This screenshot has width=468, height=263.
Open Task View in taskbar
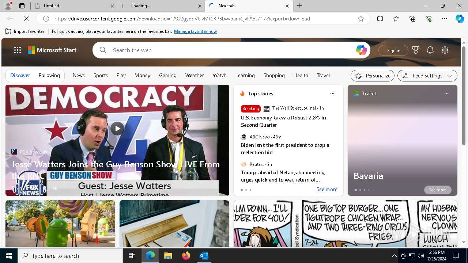coord(132,256)
